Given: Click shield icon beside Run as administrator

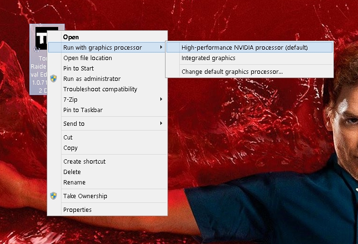Looking at the screenshot, I should [x=53, y=79].
